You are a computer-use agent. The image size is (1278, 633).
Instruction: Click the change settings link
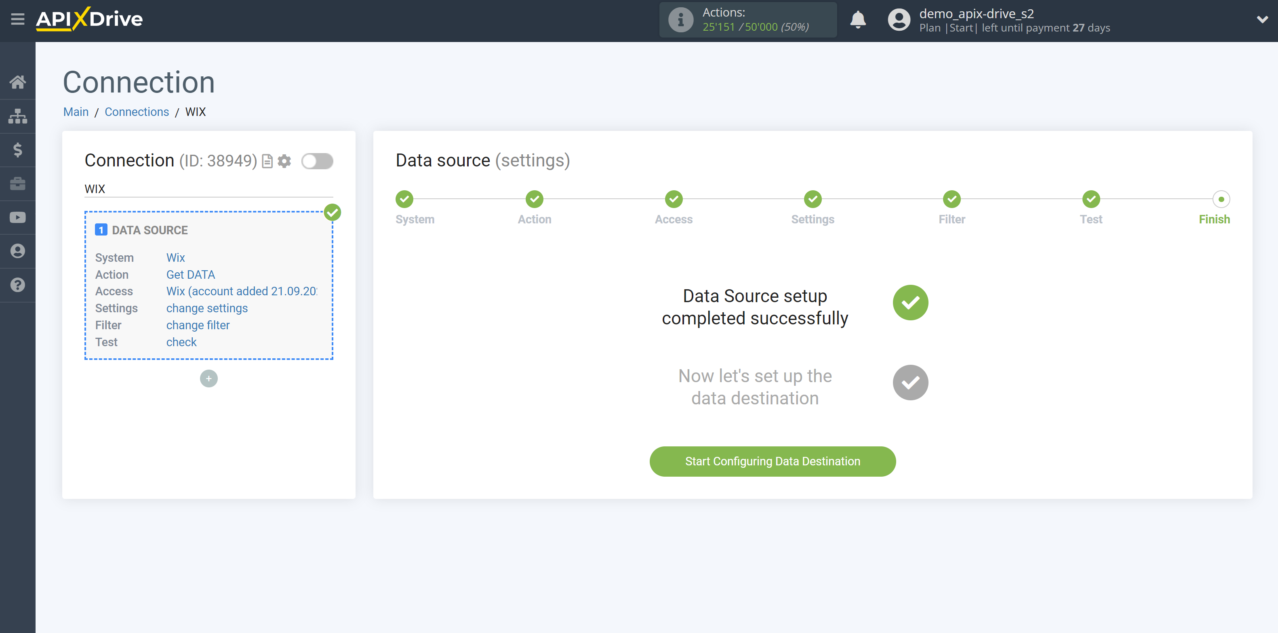(x=206, y=308)
